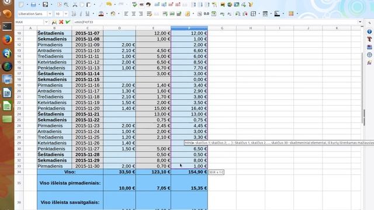Viewport: 374px width, 210px height.
Task: Select row 34 header
Action: point(19,172)
